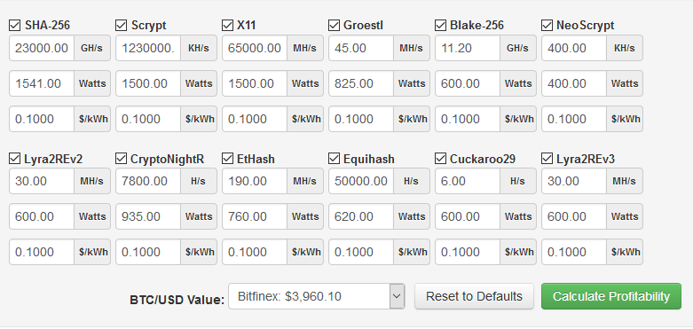Toggle the CryptoNightR checkbox
This screenshot has width=693, height=329.
pos(121,159)
